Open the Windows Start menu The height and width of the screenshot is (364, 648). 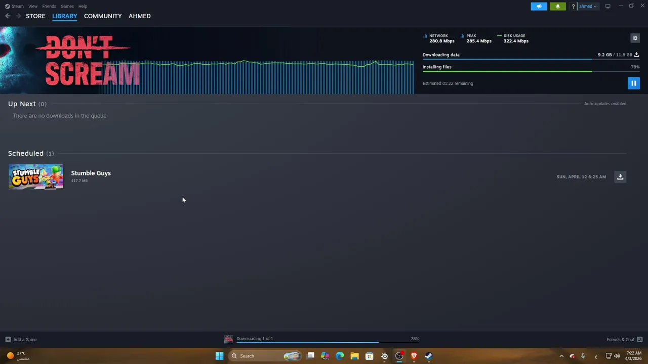219,356
